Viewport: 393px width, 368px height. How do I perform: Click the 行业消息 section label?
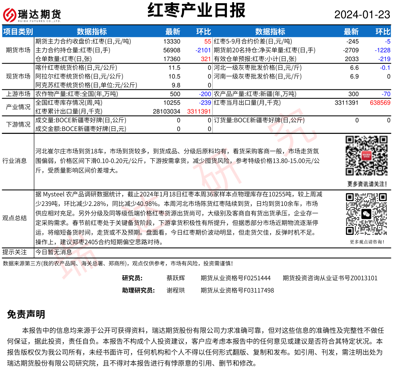[14, 161]
